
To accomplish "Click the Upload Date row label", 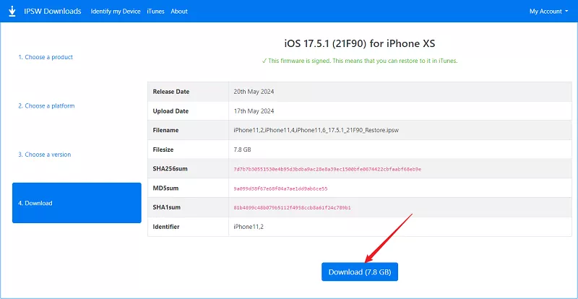I will click(171, 111).
